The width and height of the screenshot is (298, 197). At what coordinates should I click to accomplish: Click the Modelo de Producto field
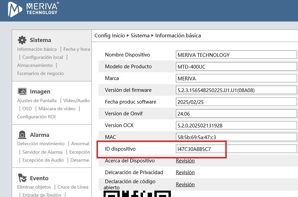point(236,67)
